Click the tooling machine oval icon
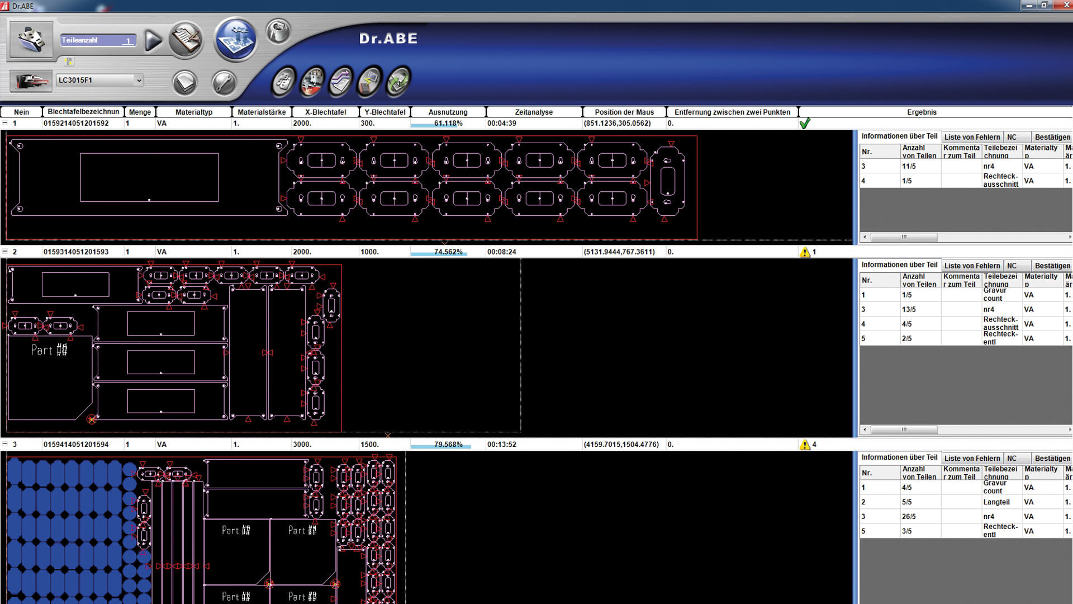 pos(312,82)
